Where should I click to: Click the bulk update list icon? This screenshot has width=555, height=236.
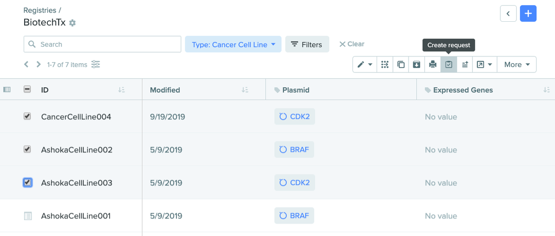coord(465,65)
